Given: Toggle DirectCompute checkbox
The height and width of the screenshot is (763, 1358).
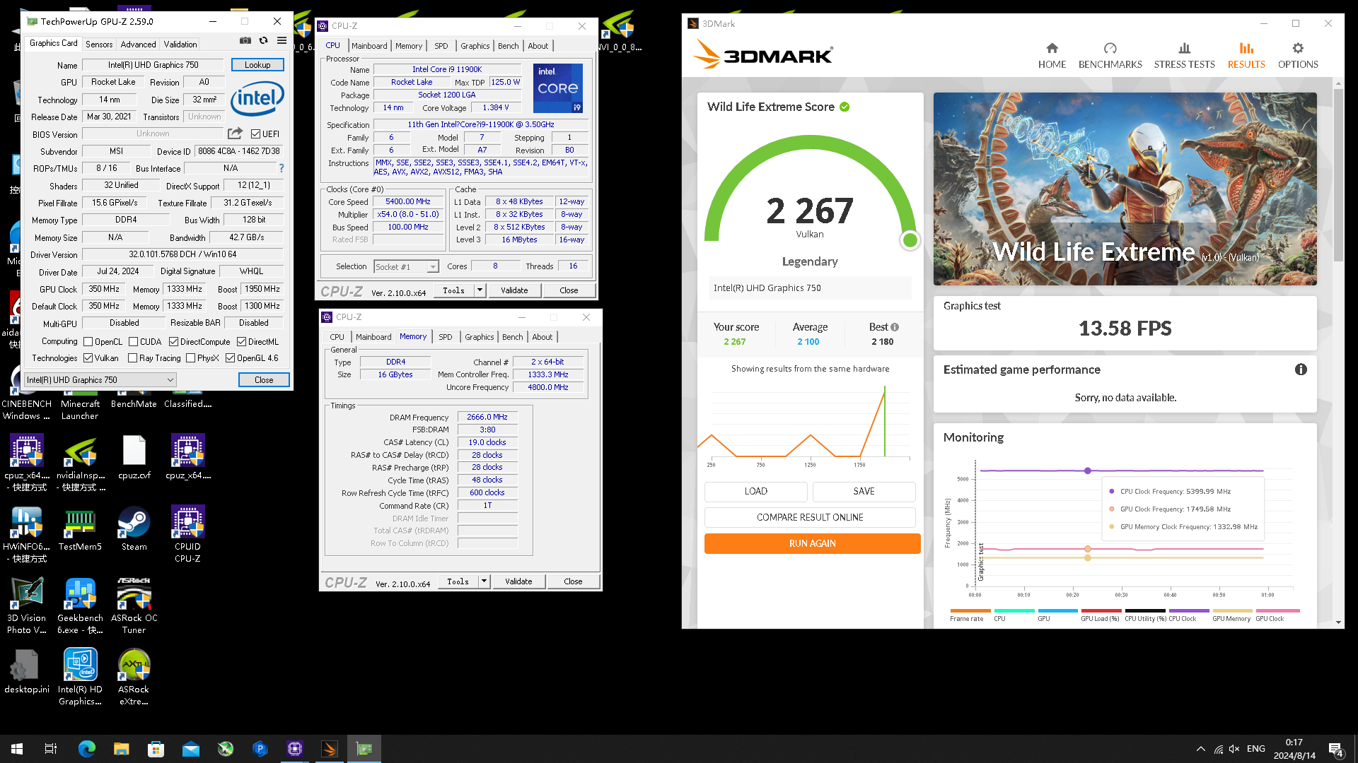Looking at the screenshot, I should coord(173,341).
